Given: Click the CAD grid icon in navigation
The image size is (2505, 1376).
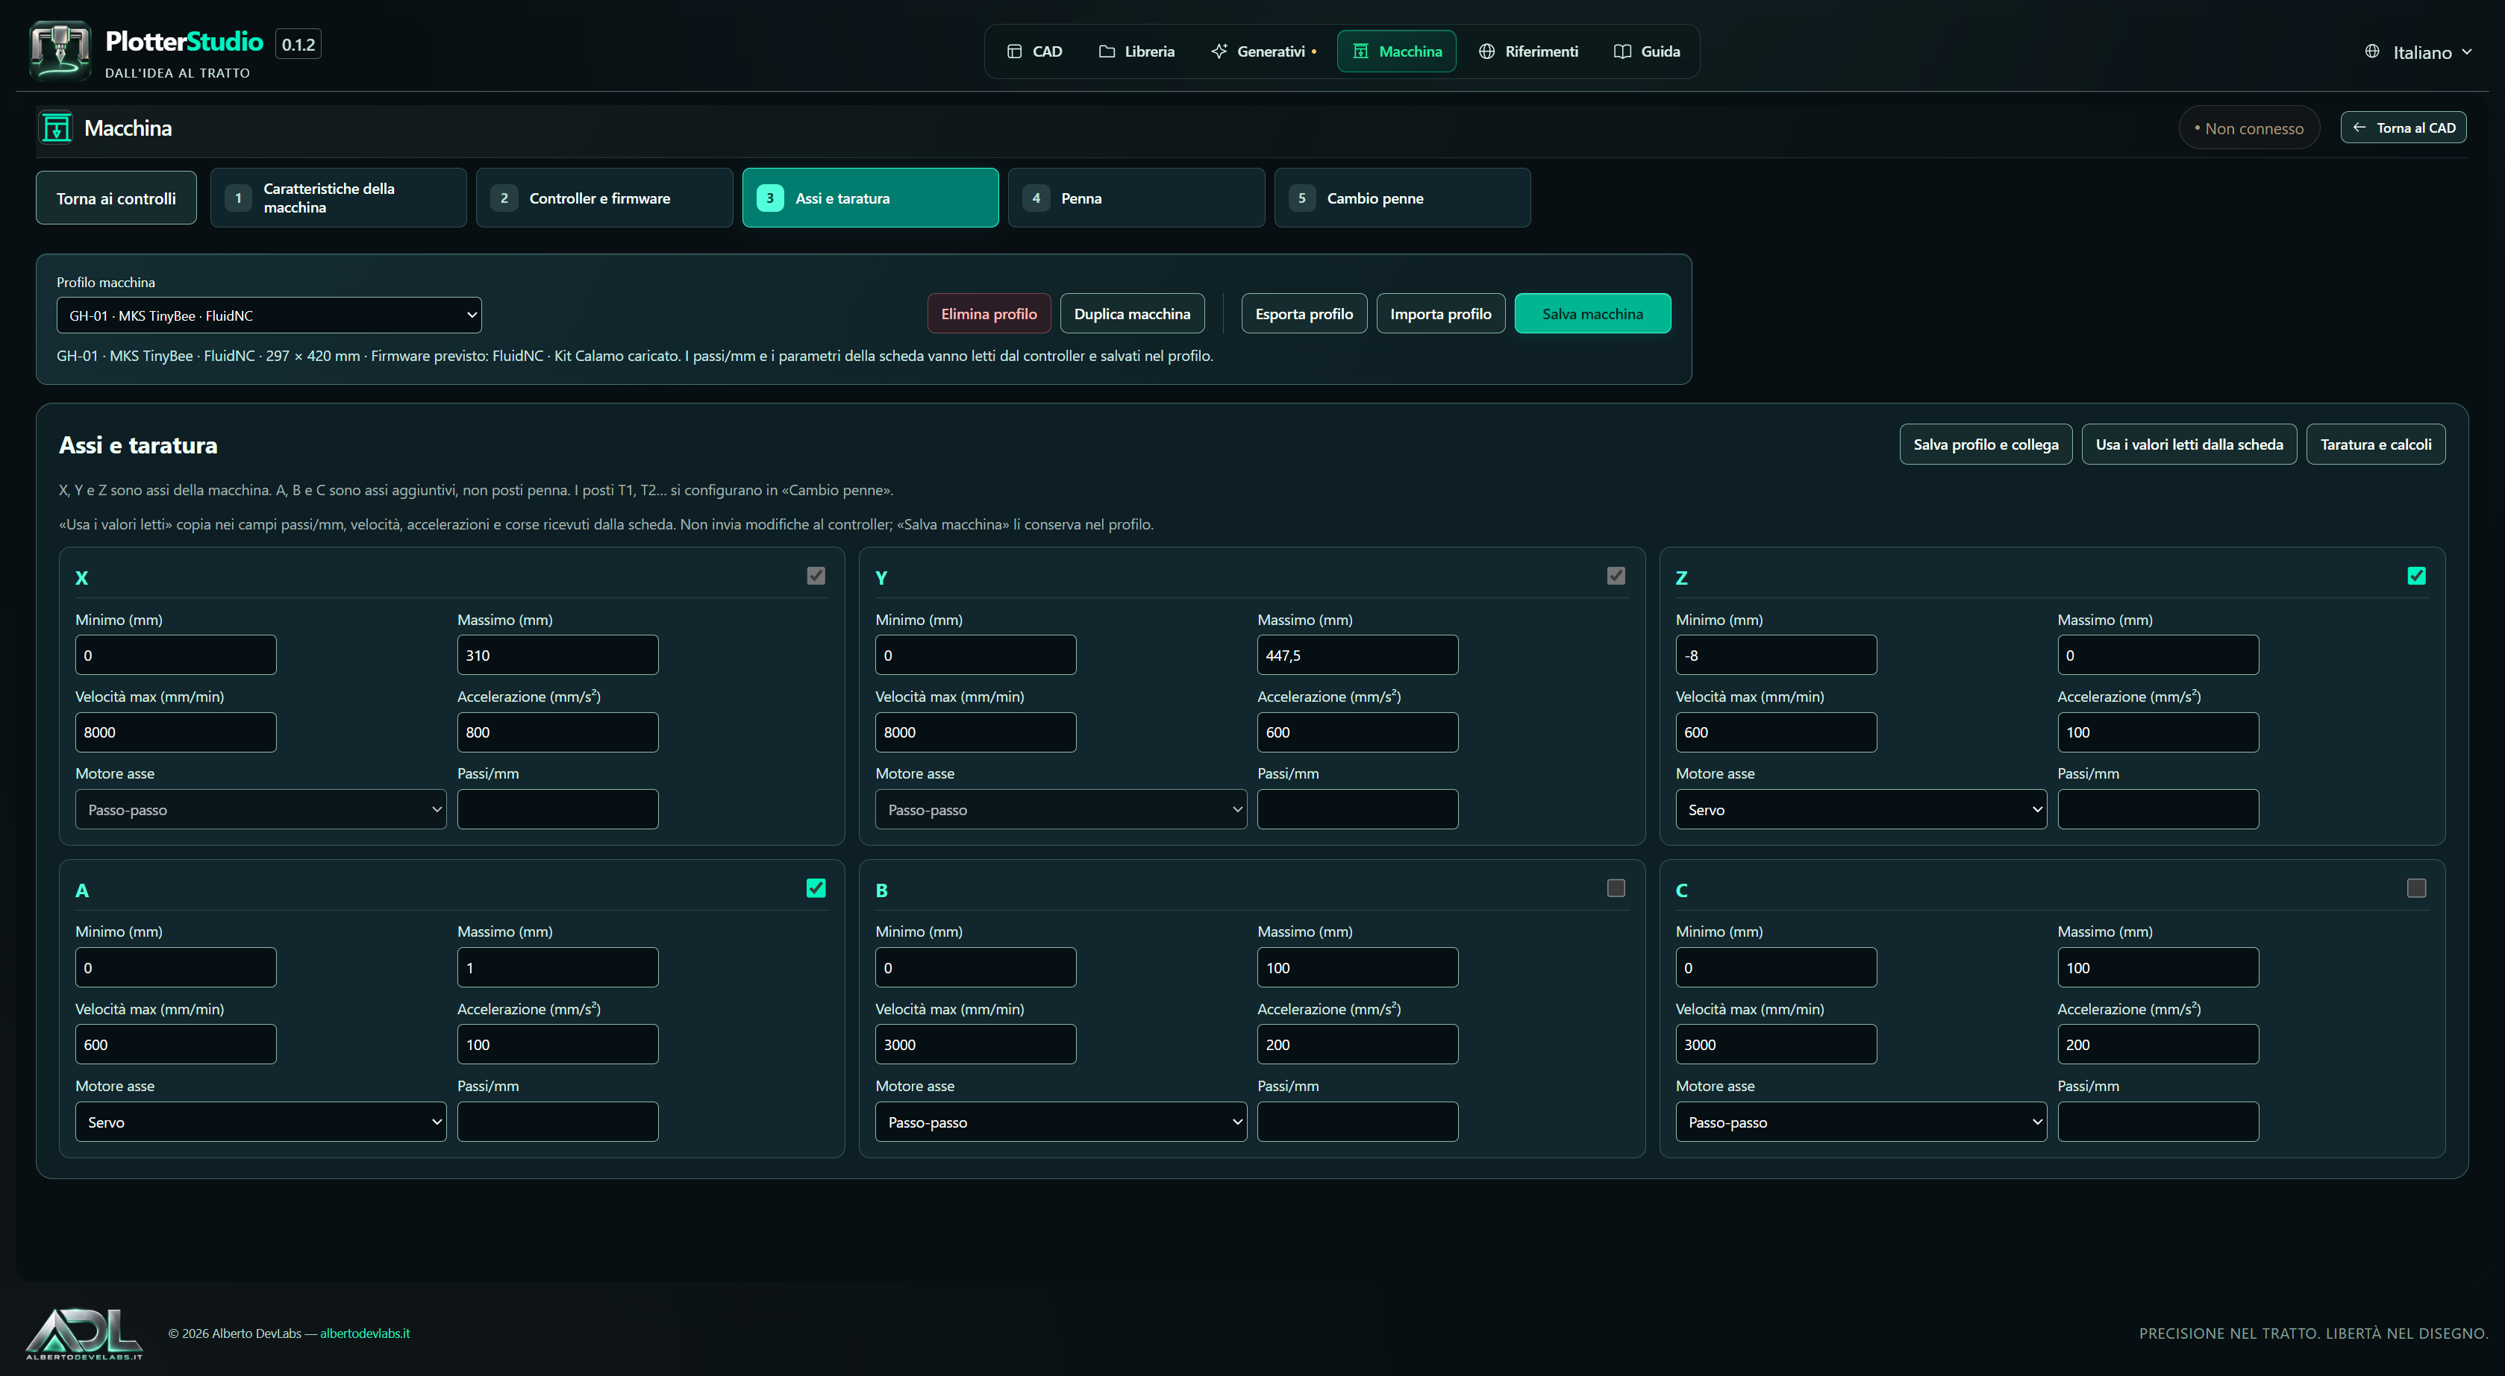Looking at the screenshot, I should (1014, 51).
